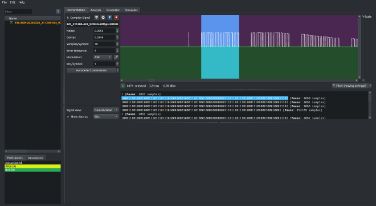This screenshot has height=206, width=376.
Task: Expand the Filter (moving average) dropdown arrow
Action: click(370, 86)
